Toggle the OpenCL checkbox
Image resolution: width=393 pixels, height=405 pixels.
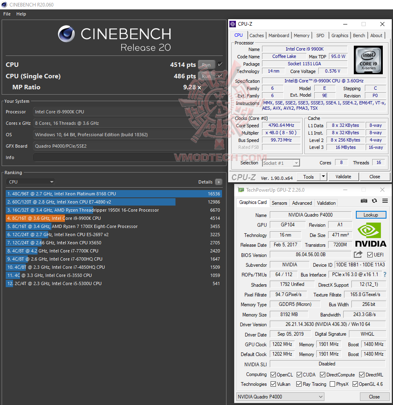click(x=273, y=374)
